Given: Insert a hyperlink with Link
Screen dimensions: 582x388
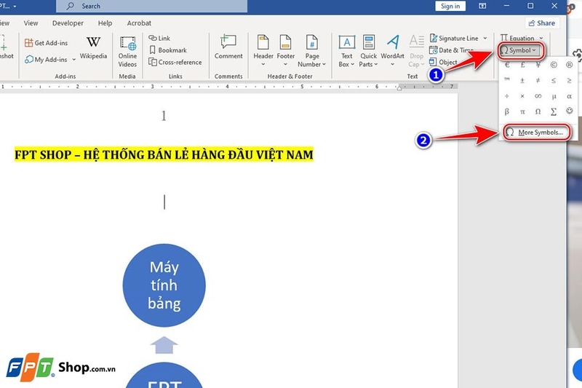Looking at the screenshot, I should click(159, 38).
